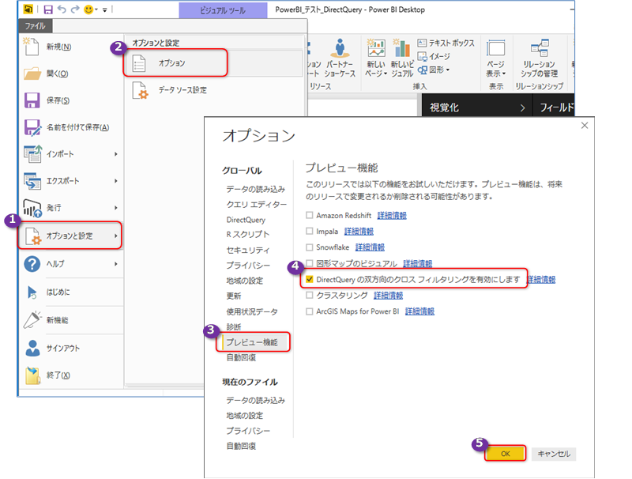
Task: Click the ヘルプ question mark icon
Action: pyautogui.click(x=32, y=264)
